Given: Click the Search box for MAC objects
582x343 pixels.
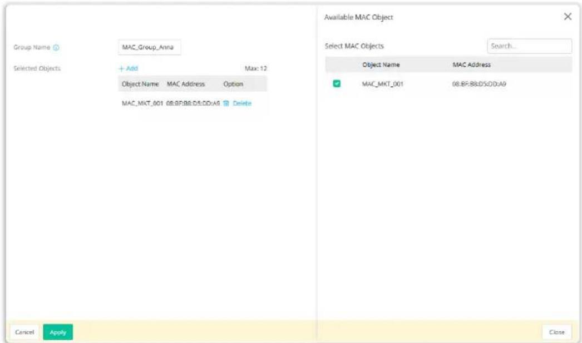Looking at the screenshot, I should coord(529,46).
